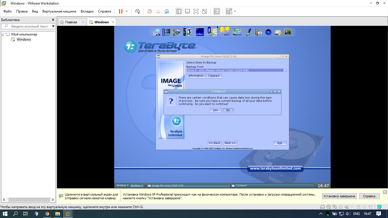Launch the MC Midnight Commander icon
Viewport: 388px width, 218px height.
click(268, 32)
